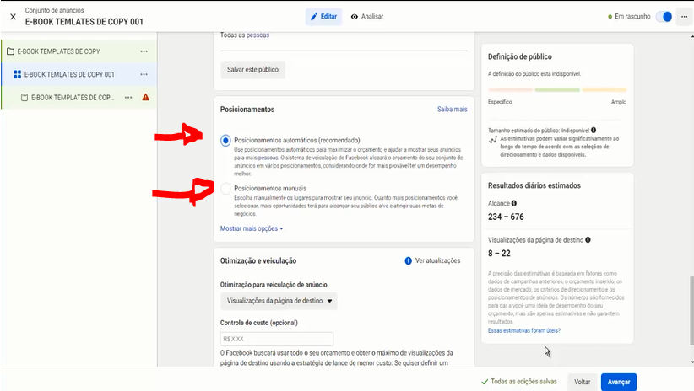
Task: Open the pessoas link
Action: pos(258,35)
